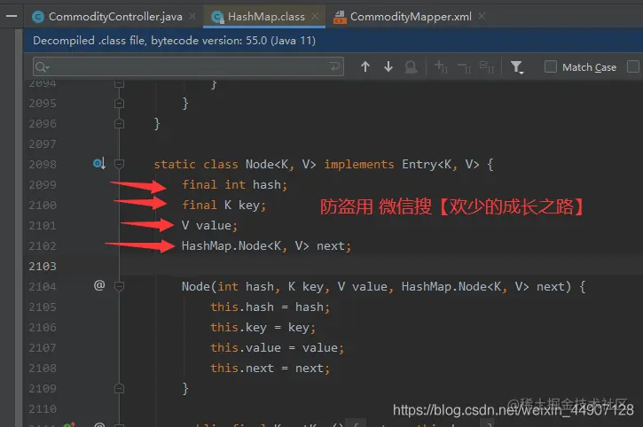The height and width of the screenshot is (427, 643).
Task: Click 'V value;' field declaration
Action: [x=209, y=225]
